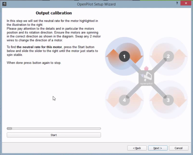The height and width of the screenshot is (155, 193).
Task: Proceed with the Next button
Action: tap(158, 148)
